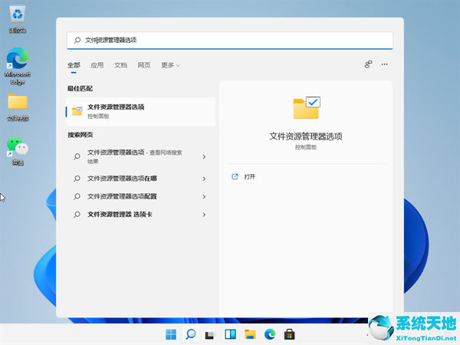The width and height of the screenshot is (460, 345).
Task: Click search icon beside 文件资源管理器 选项卡
Action: 77,215
